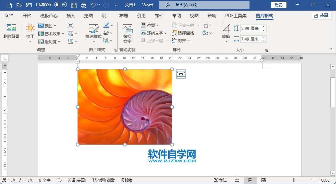The height and width of the screenshot is (184, 336).
Task: Click the Reset Picture icon
Action: click(x=70, y=41)
